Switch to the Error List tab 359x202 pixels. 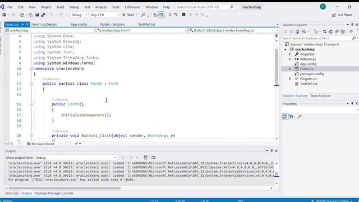click(12, 193)
